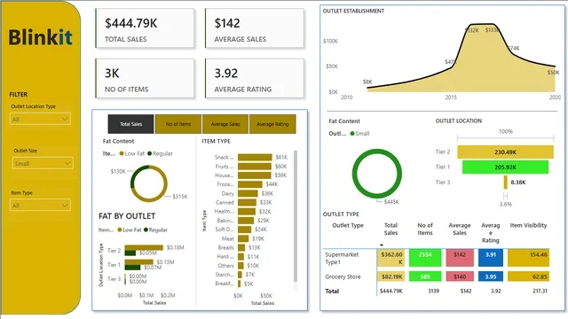
Task: Click the Low Fat legend marker in Fat Content
Action: [x=122, y=153]
